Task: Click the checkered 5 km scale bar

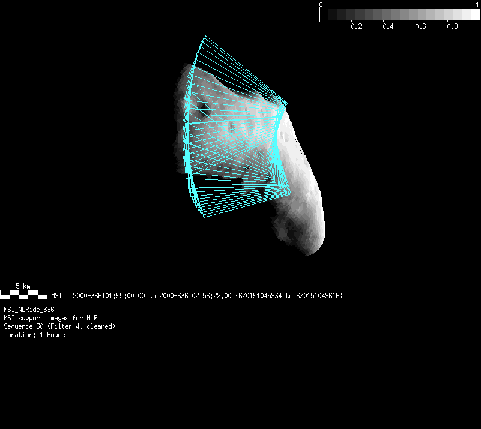Action: pos(23,295)
